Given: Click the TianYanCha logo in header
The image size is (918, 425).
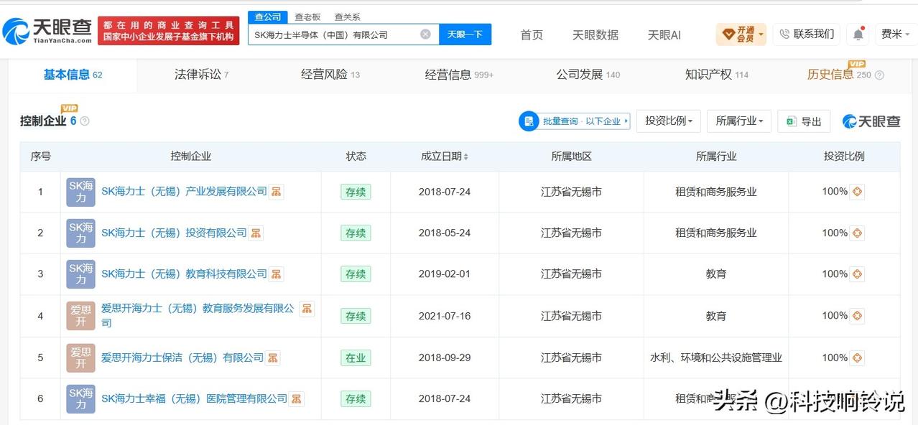Looking at the screenshot, I should pyautogui.click(x=47, y=30).
